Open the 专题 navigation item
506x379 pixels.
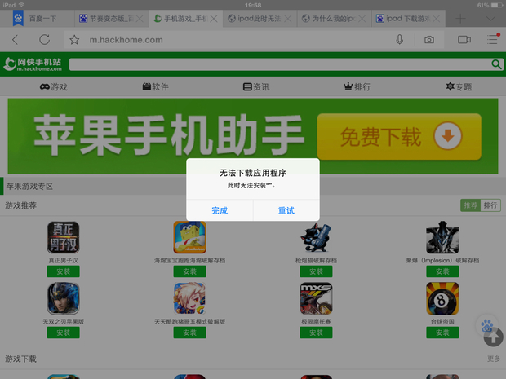tap(459, 86)
